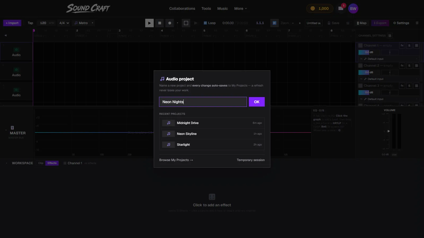
Task: Click the 1,000 coins balance
Action: [320, 8]
